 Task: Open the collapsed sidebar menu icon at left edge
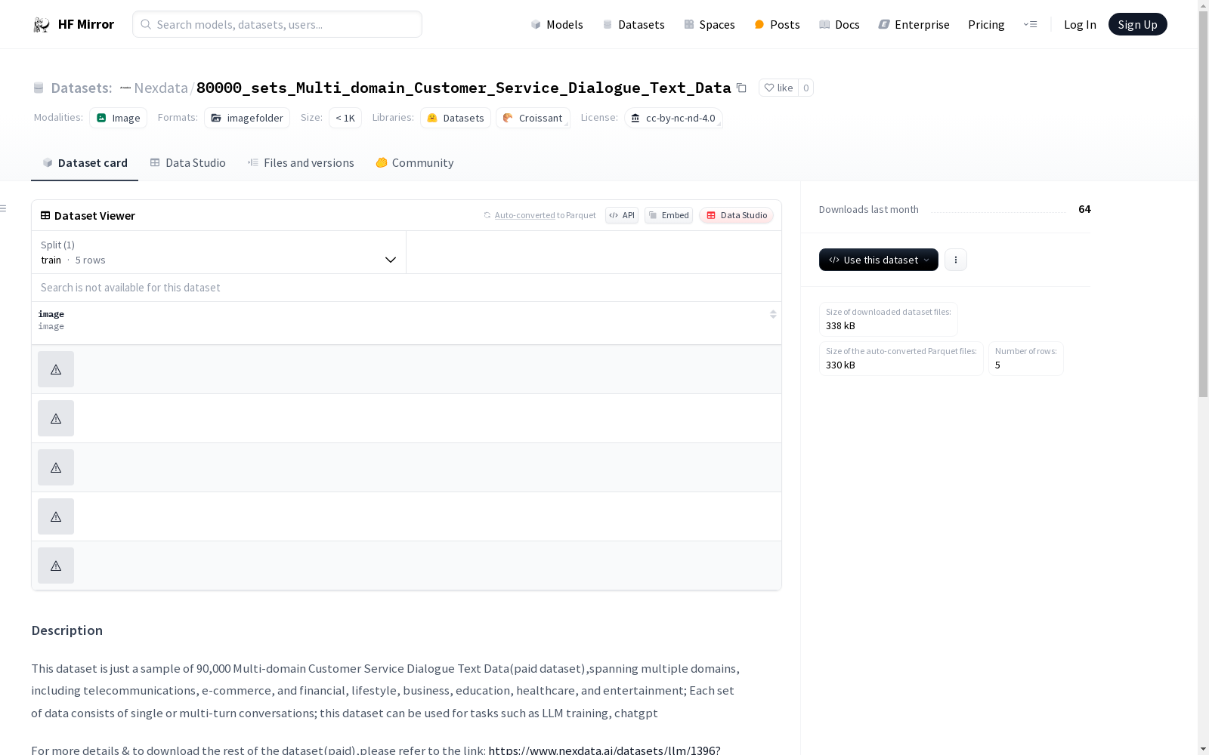pyautogui.click(x=3, y=208)
